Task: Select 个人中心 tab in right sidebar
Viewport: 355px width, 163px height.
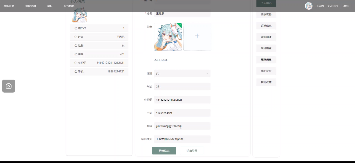Action: (266, 3)
